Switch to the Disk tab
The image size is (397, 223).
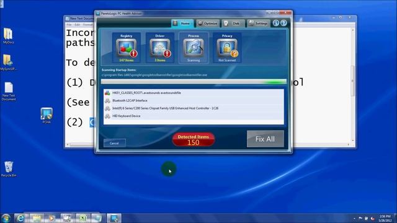pyautogui.click(x=233, y=24)
